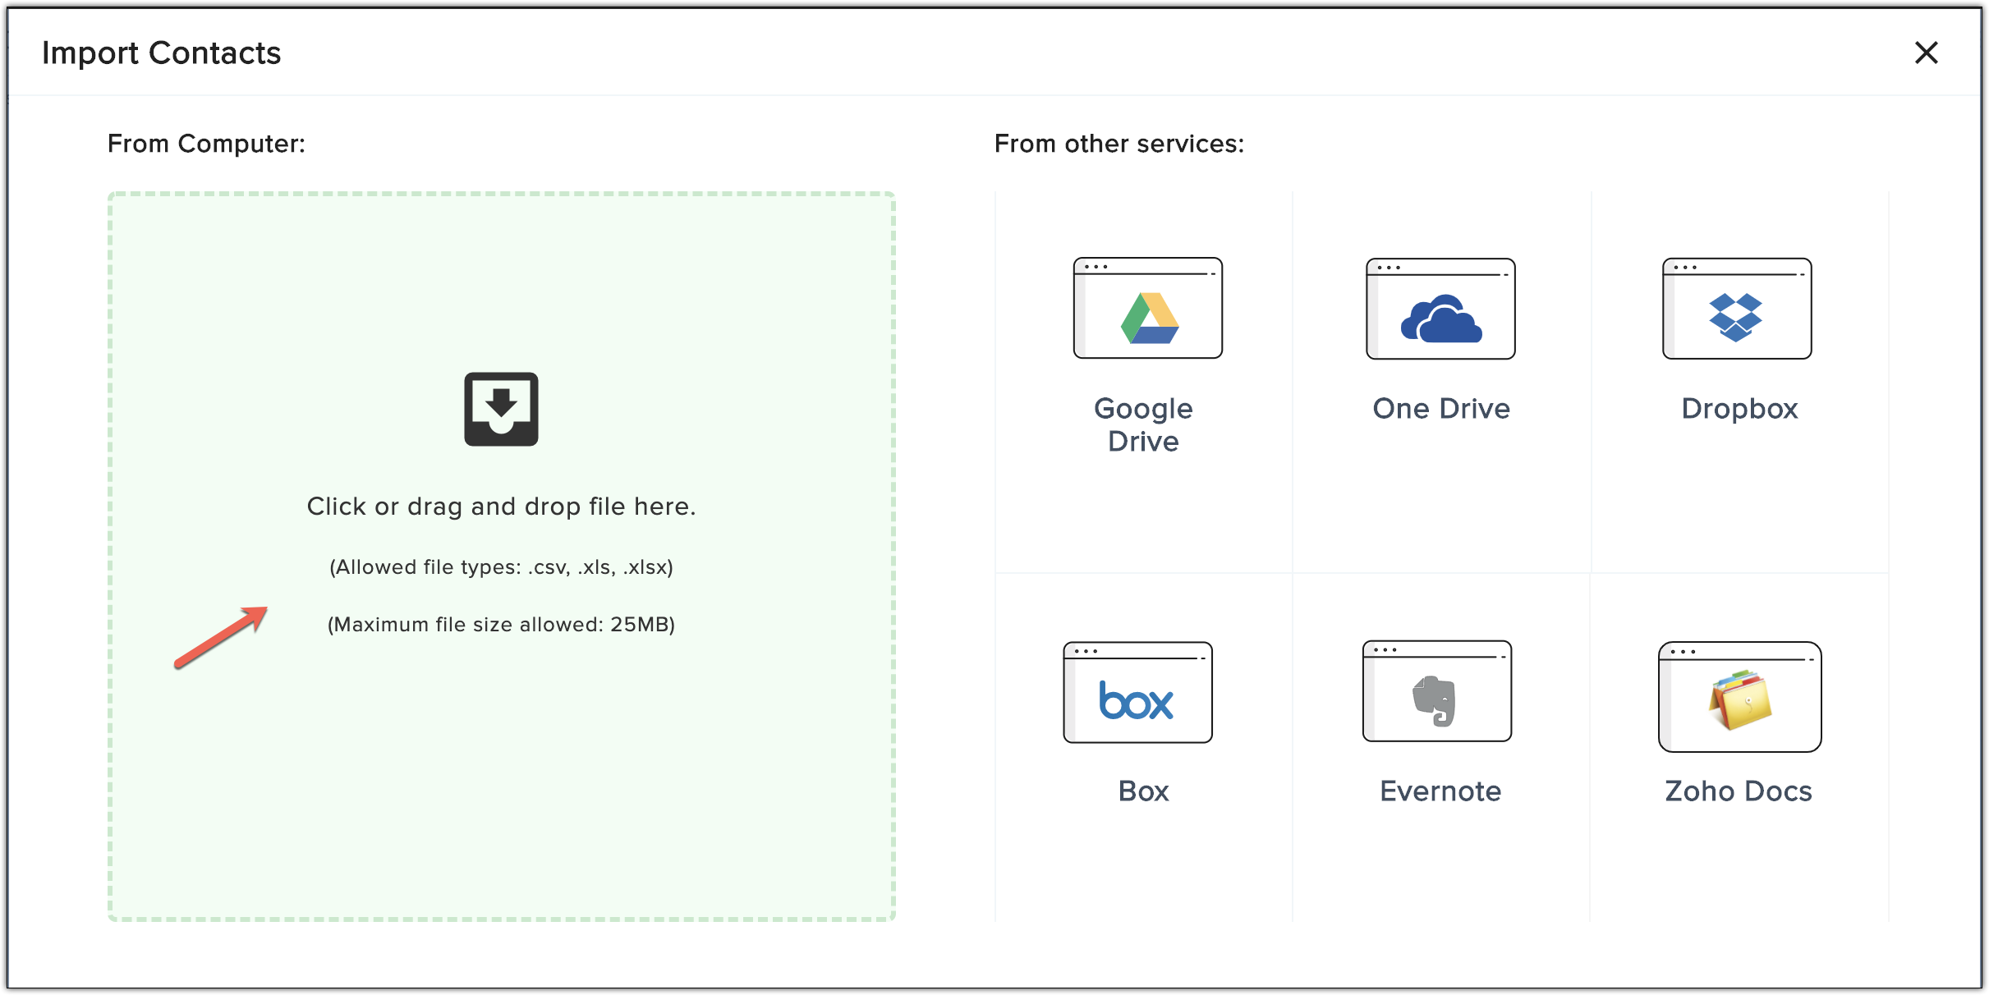Viewport: 1989px width, 995px height.
Task: Select the Zoho Docs folder icon
Action: (1740, 700)
